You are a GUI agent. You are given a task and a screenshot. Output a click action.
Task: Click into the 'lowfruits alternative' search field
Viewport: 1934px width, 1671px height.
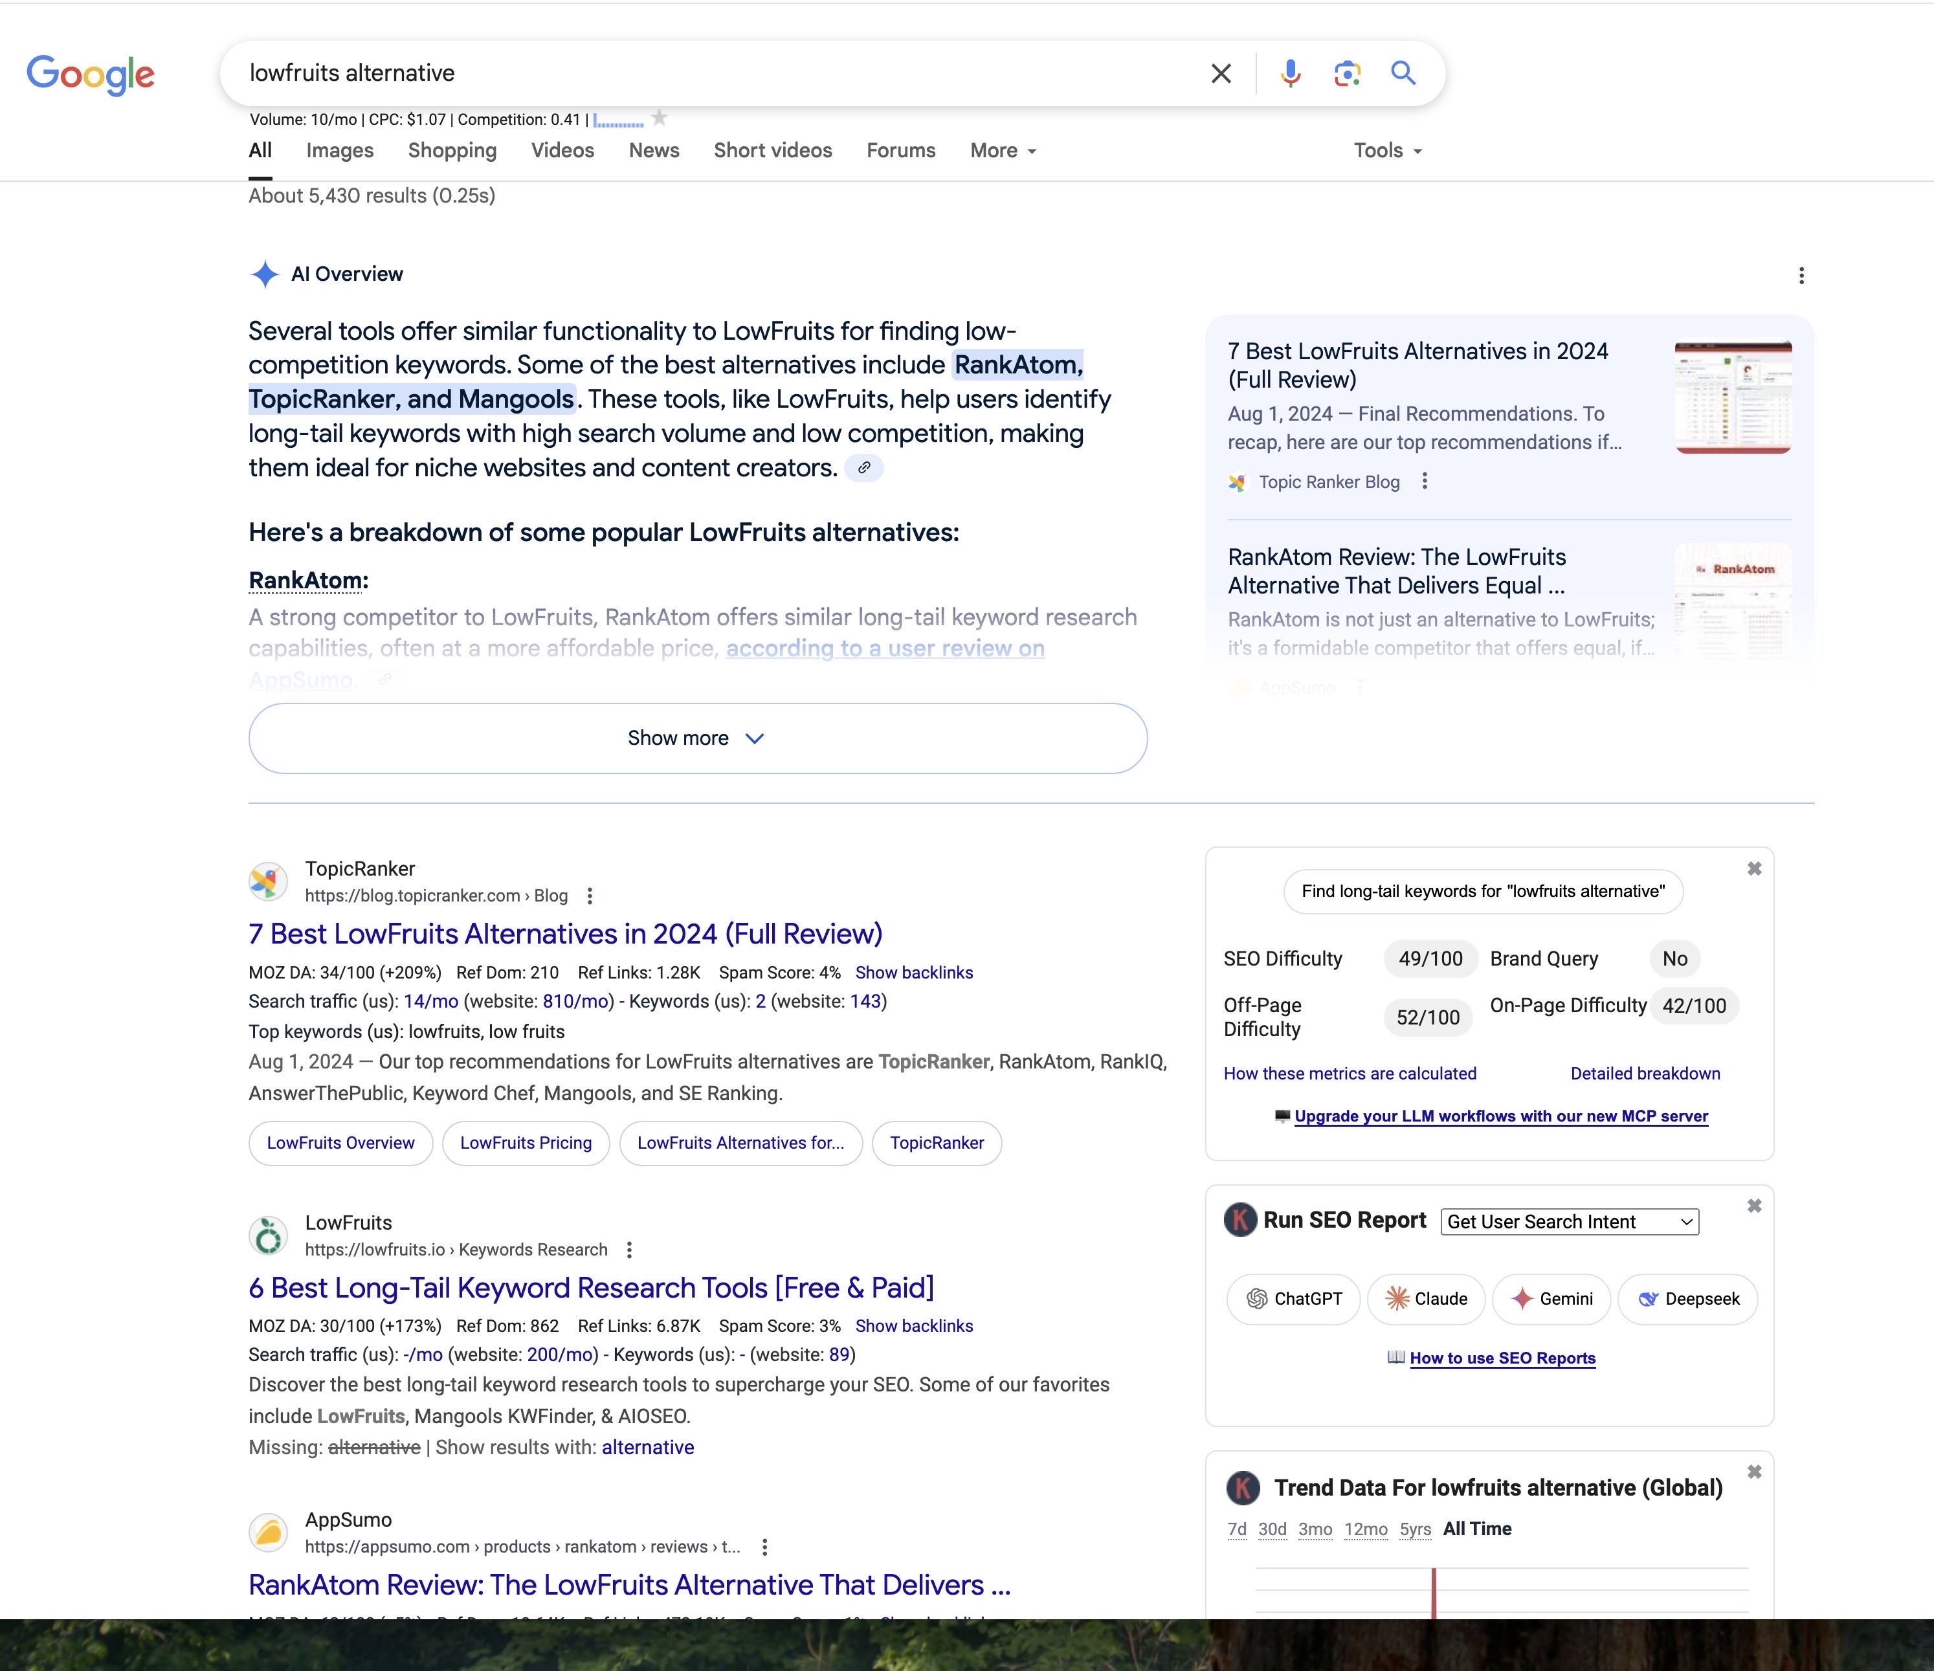(718, 73)
